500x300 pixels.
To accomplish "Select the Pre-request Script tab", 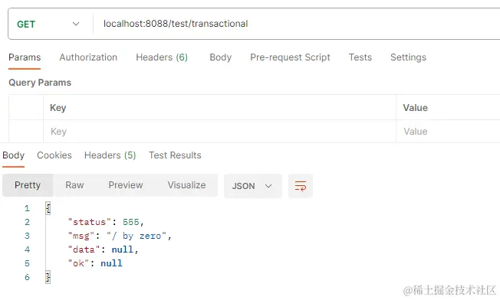I will click(x=290, y=57).
